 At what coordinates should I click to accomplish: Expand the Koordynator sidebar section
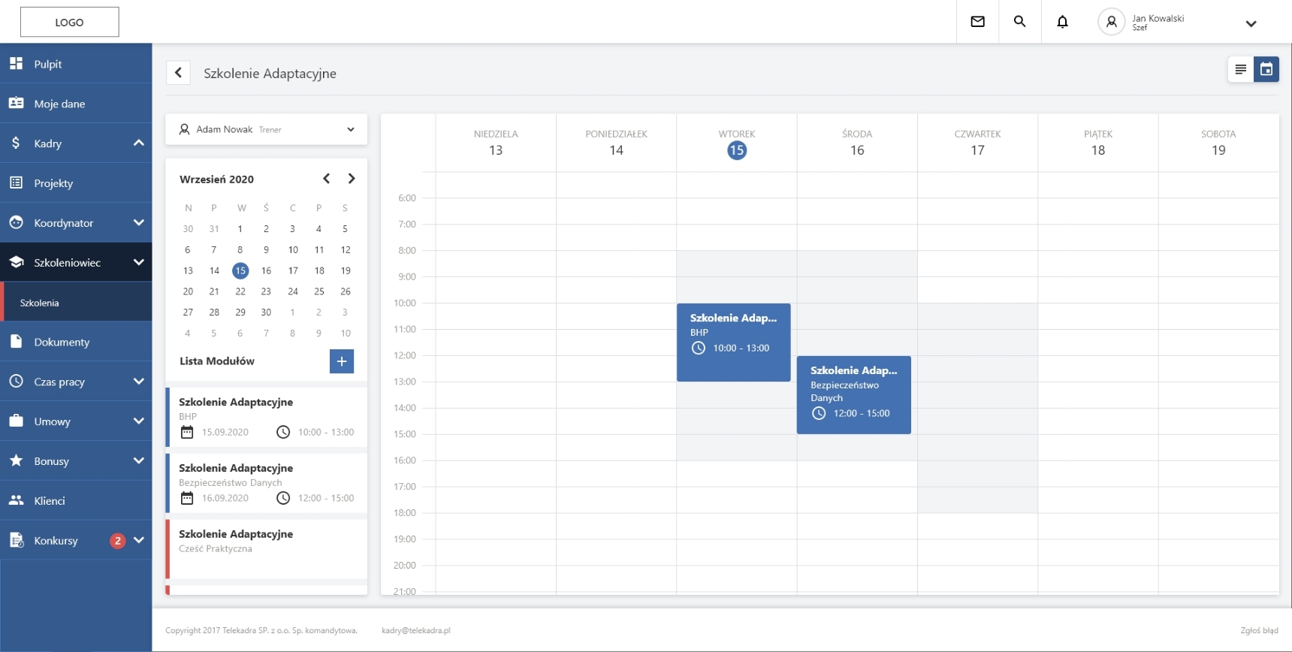click(138, 222)
